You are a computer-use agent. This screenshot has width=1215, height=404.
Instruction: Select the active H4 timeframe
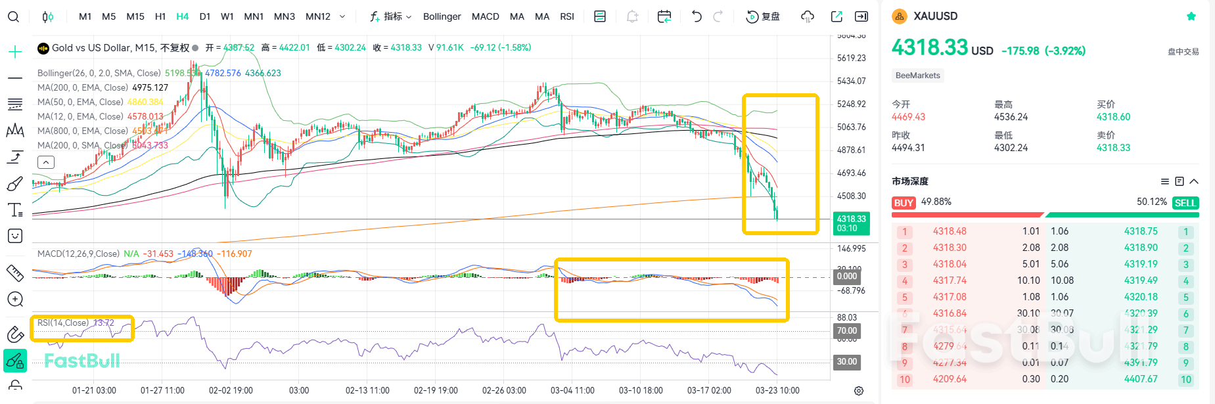[183, 16]
